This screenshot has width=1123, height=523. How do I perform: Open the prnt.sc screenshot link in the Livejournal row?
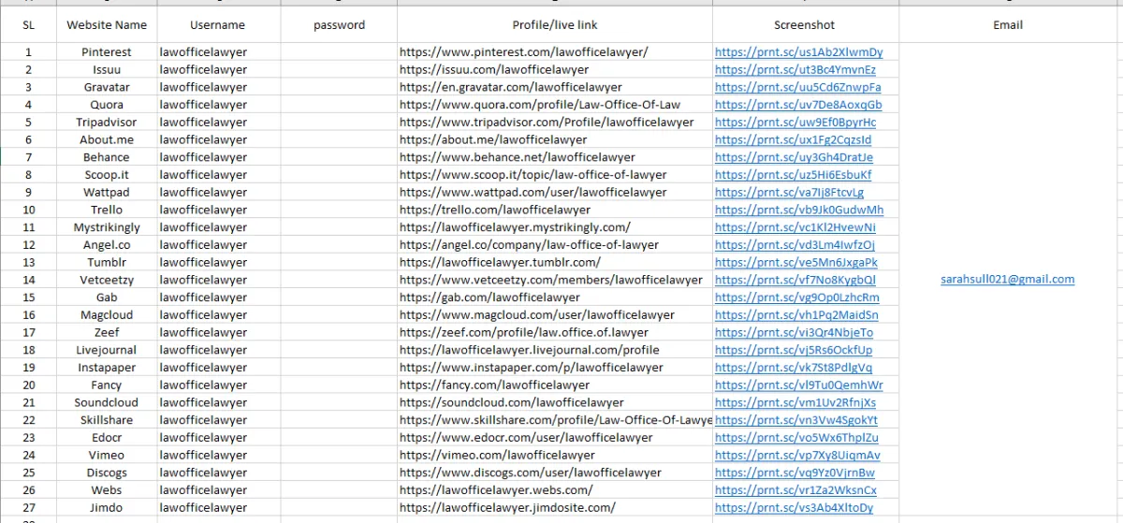pyautogui.click(x=794, y=350)
